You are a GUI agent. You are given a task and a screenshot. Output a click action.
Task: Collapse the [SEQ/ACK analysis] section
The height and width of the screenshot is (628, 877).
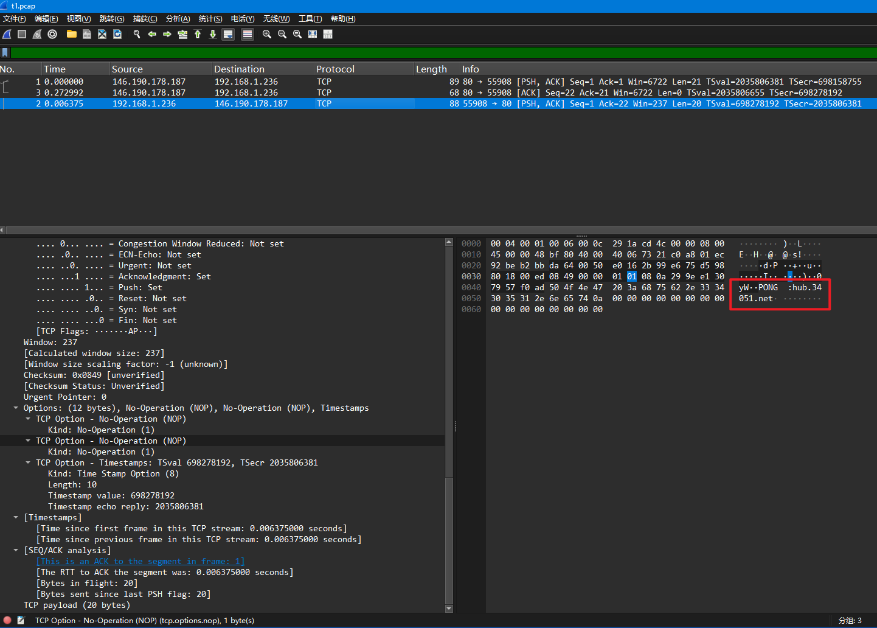pyautogui.click(x=16, y=550)
